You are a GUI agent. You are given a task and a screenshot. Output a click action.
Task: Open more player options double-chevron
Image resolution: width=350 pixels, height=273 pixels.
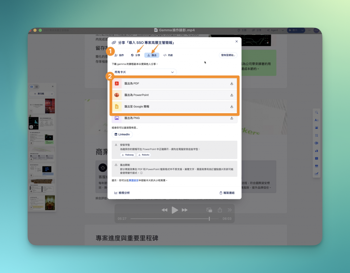click(x=230, y=210)
